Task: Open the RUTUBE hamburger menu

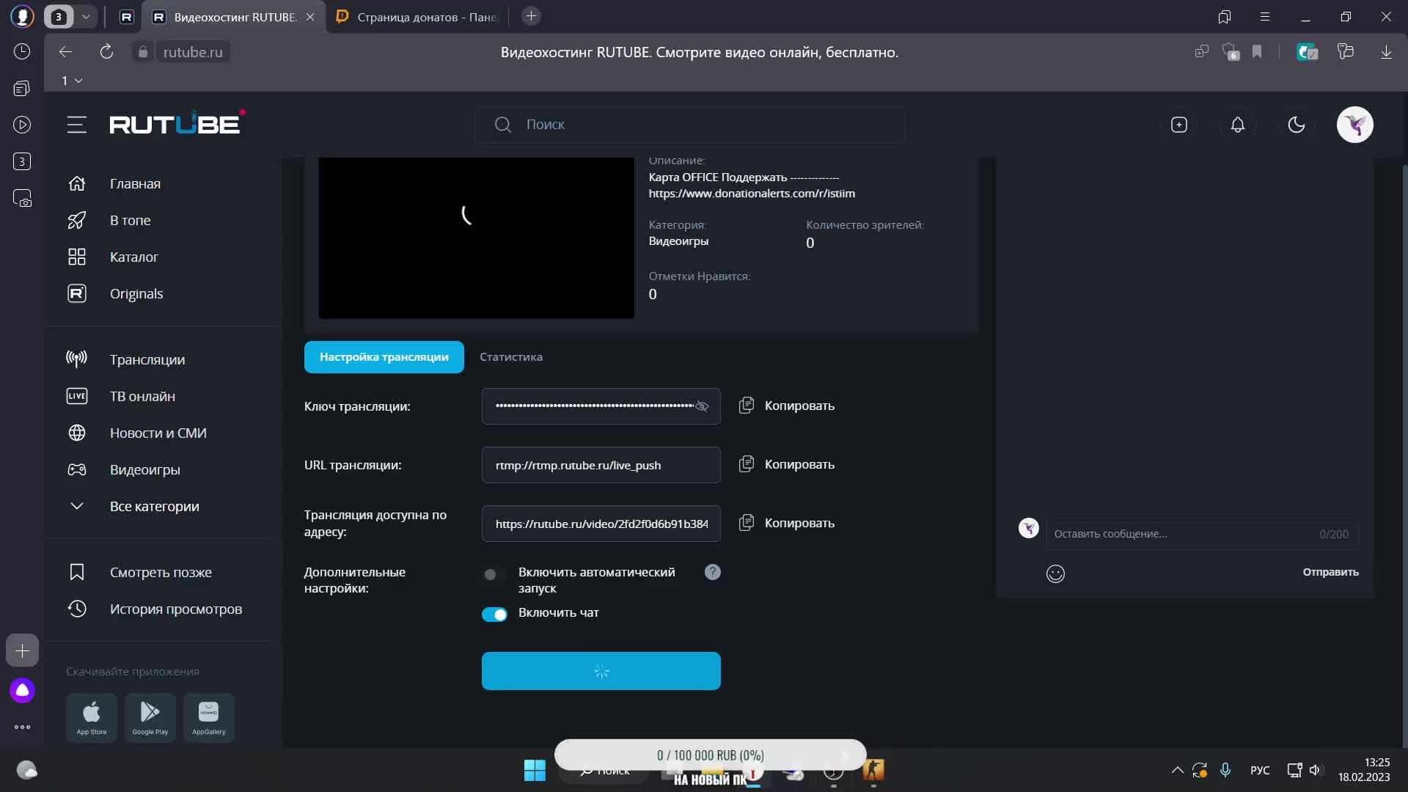Action: [76, 125]
